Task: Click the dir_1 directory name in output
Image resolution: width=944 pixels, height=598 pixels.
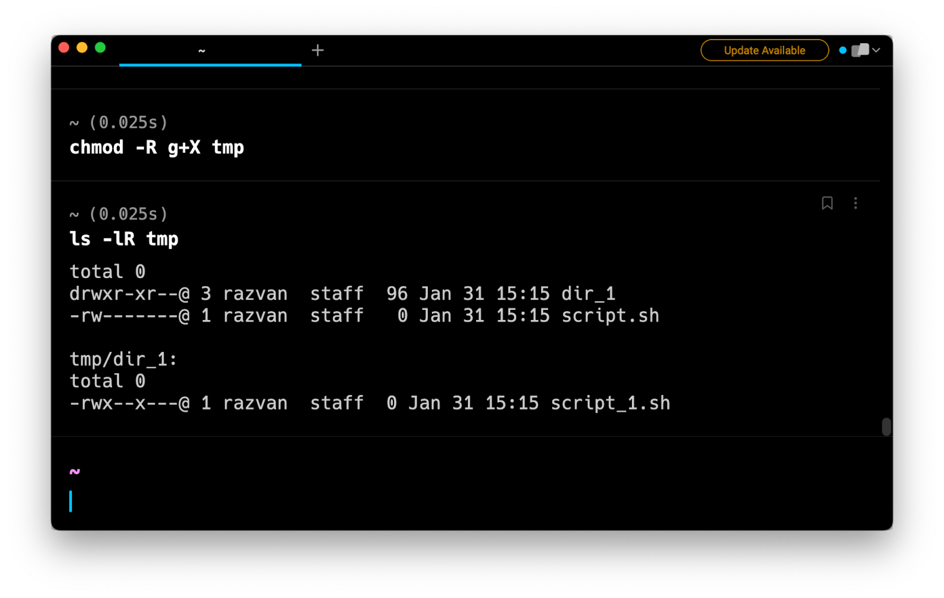Action: 588,294
